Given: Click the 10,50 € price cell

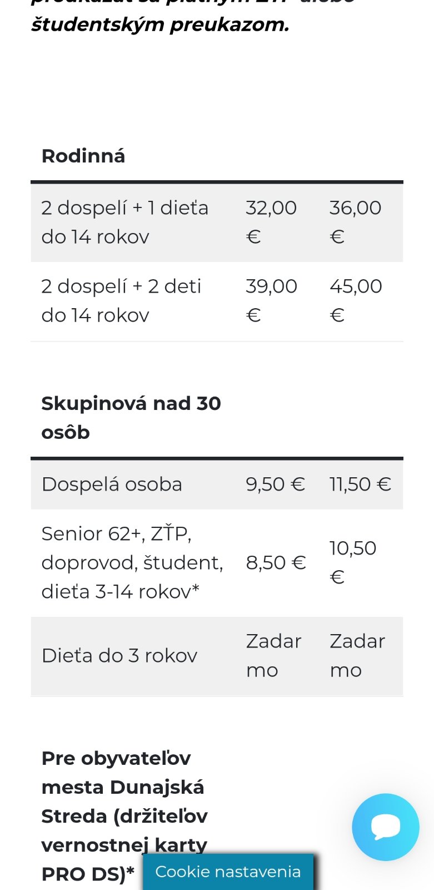Looking at the screenshot, I should tap(353, 562).
